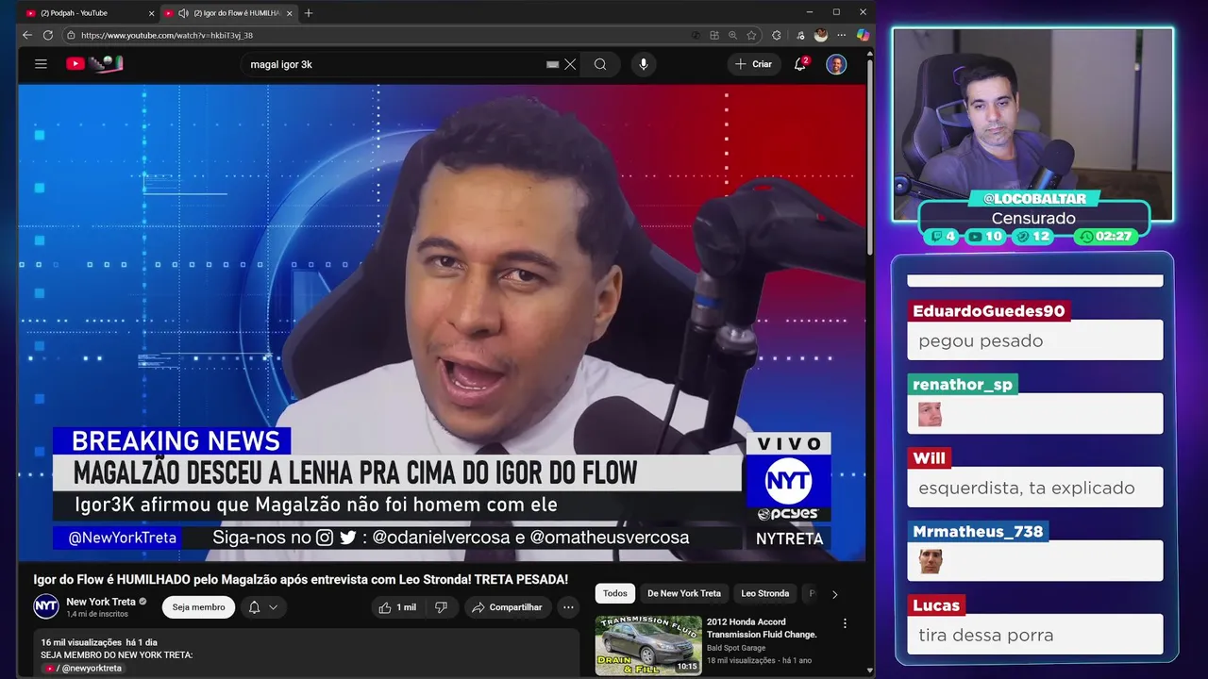The width and height of the screenshot is (1208, 679).
Task: Go back with the browser back arrow
Action: point(26,35)
